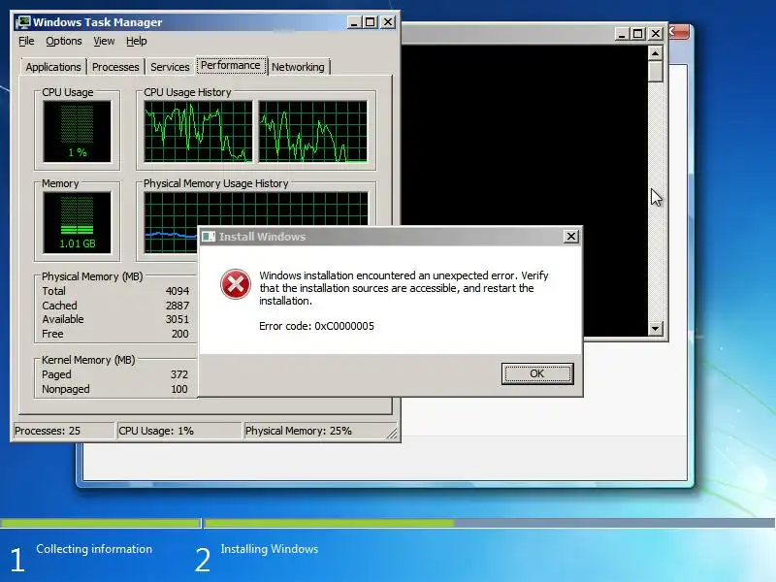
Task: Switch to the Processes tab
Action: tap(115, 67)
